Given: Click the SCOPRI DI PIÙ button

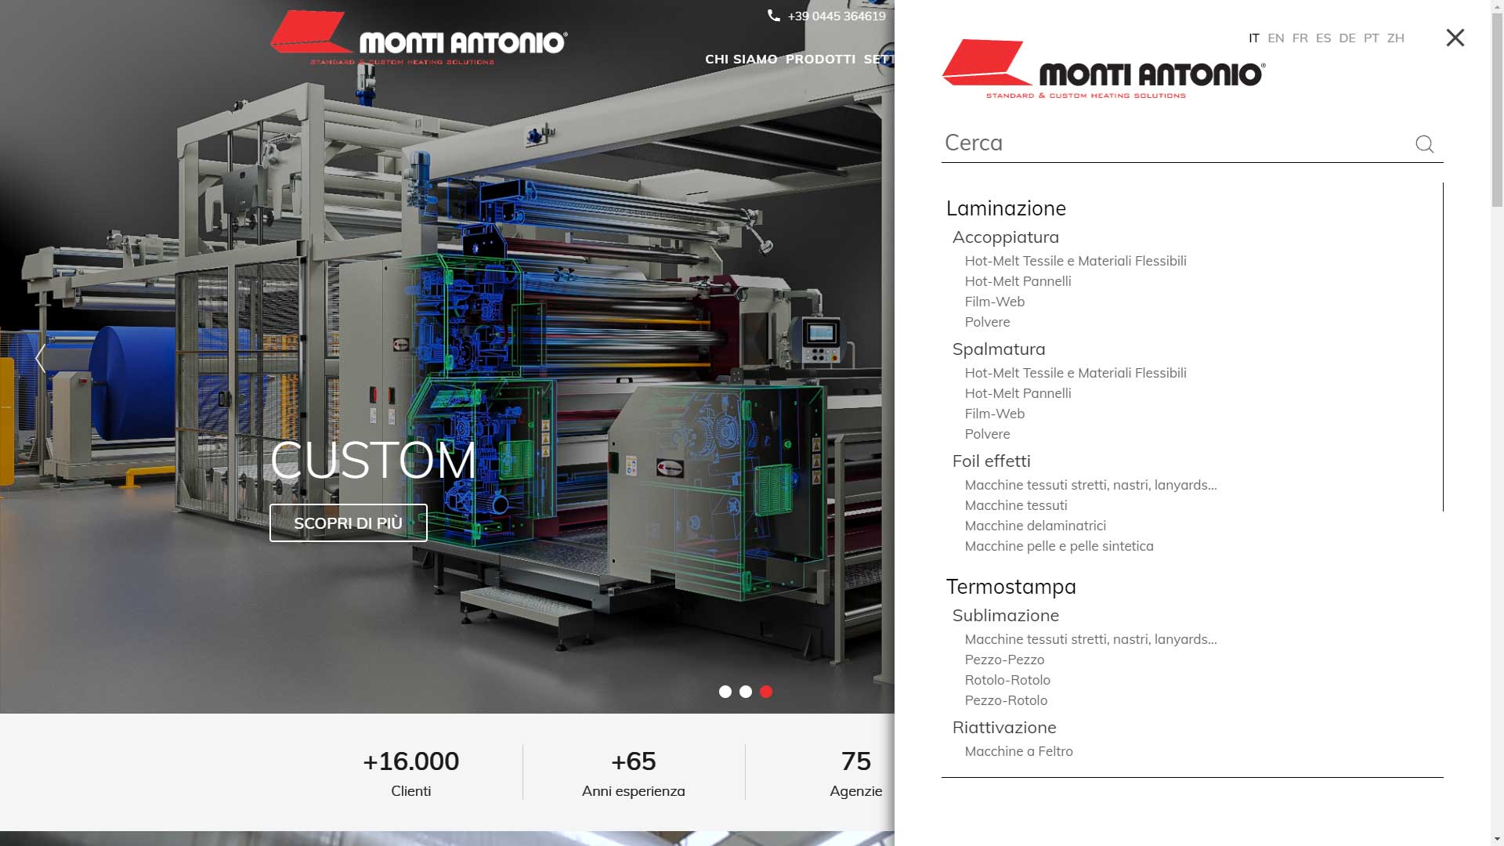Looking at the screenshot, I should click(x=349, y=522).
